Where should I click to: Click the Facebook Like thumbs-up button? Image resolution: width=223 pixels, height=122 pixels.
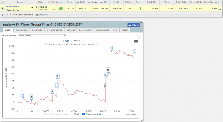click(133, 25)
